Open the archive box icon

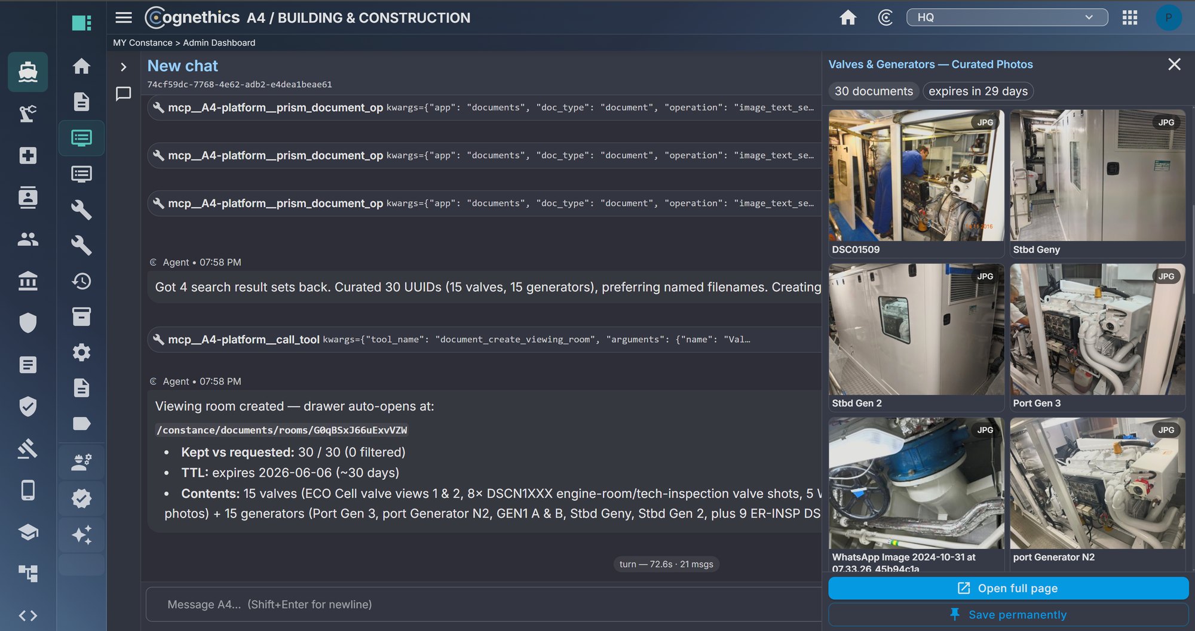click(81, 317)
